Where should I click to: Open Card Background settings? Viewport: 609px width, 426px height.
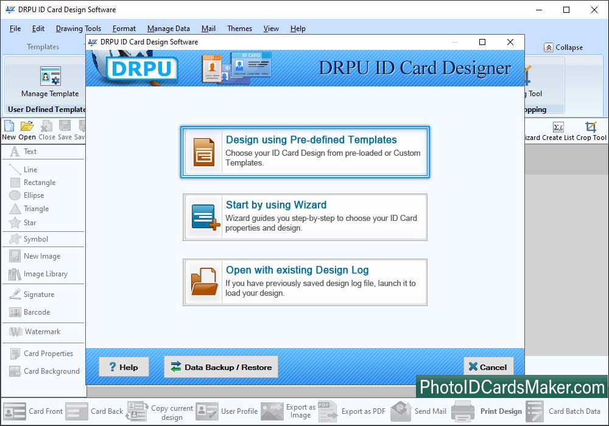click(44, 371)
